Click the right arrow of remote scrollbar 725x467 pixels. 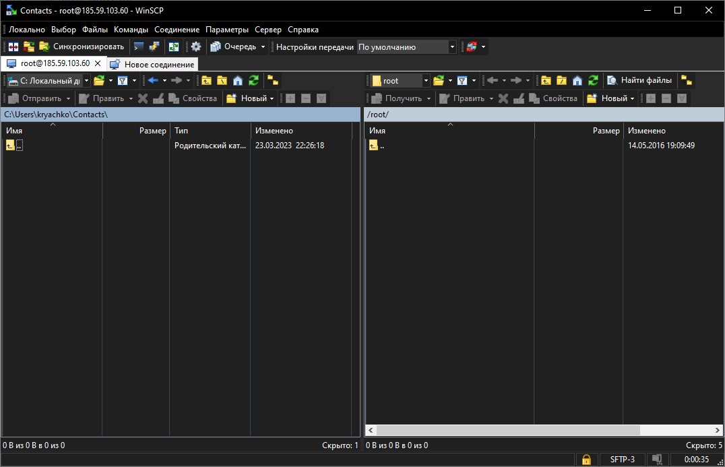click(717, 430)
